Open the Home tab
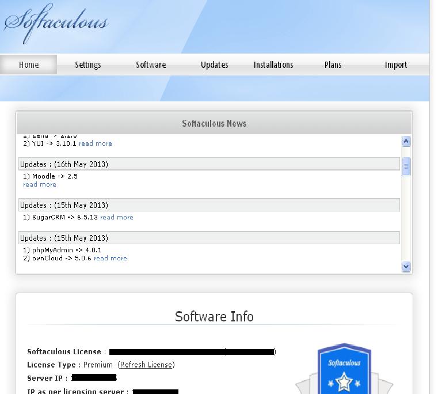 click(x=28, y=65)
